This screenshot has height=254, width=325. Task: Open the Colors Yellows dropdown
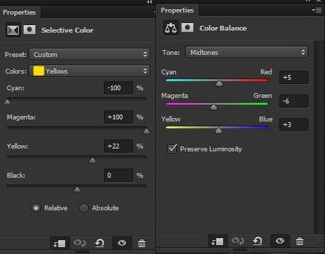89,71
